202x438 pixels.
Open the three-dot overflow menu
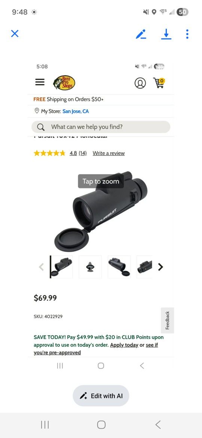(187, 34)
